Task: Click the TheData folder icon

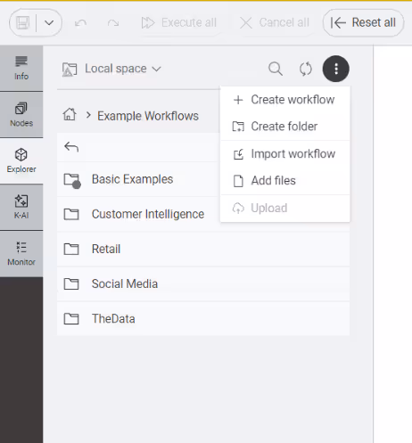Action: (71, 319)
